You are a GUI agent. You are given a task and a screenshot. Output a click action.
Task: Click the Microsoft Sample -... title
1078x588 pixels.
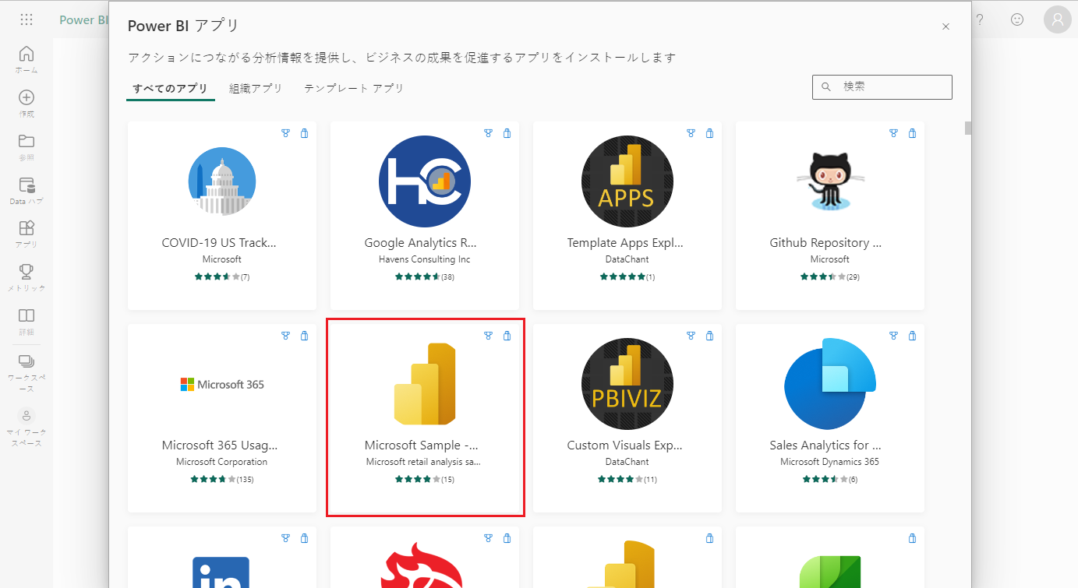[x=422, y=445]
